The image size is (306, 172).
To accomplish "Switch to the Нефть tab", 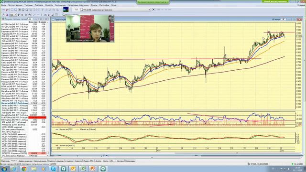I will point(105,161).
